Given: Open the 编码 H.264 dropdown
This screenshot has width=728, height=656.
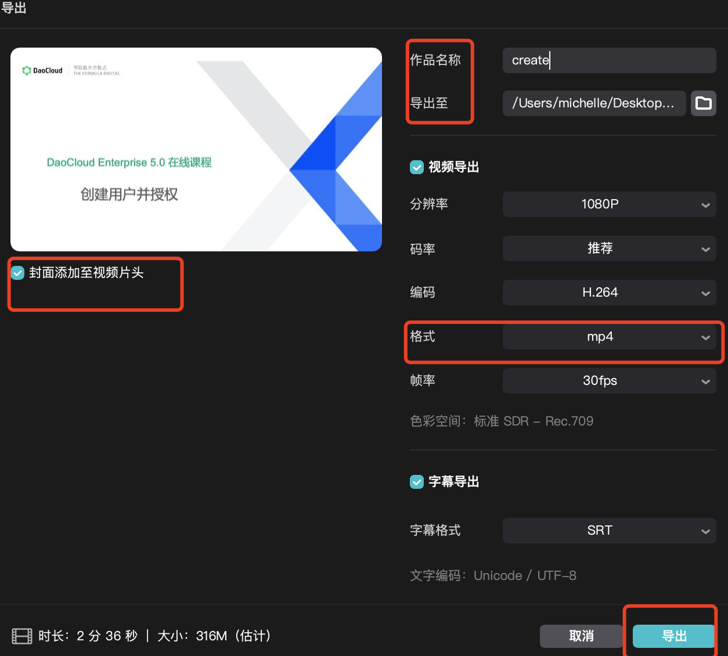Looking at the screenshot, I should point(608,293).
